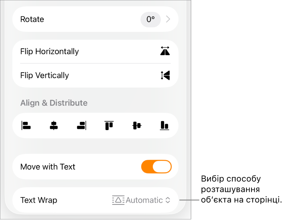Click the Move with Text label
Screen dimensions: 285x220
point(48,167)
